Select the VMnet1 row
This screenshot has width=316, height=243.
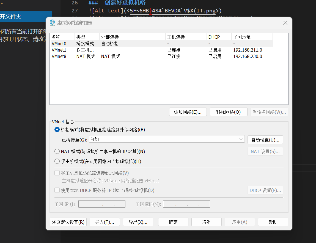point(162,50)
